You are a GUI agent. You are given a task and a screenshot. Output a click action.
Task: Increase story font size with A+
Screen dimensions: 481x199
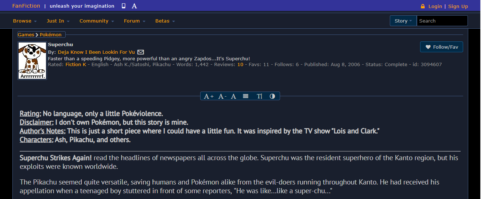(209, 96)
